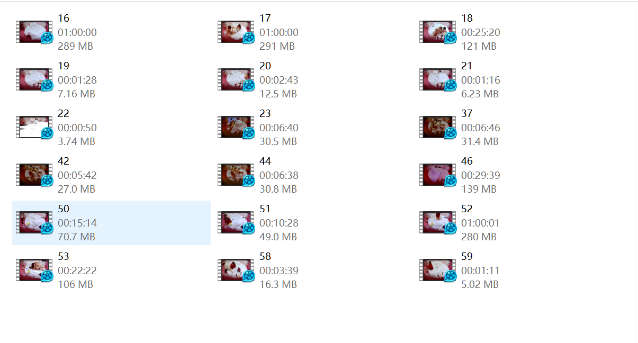Click the file 22 video icon

pyautogui.click(x=35, y=128)
